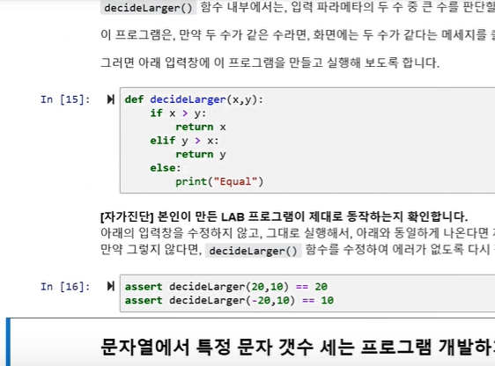The width and height of the screenshot is (495, 366).
Task: Click the bold [자가진단] instruction heading
Action: [x=284, y=216]
